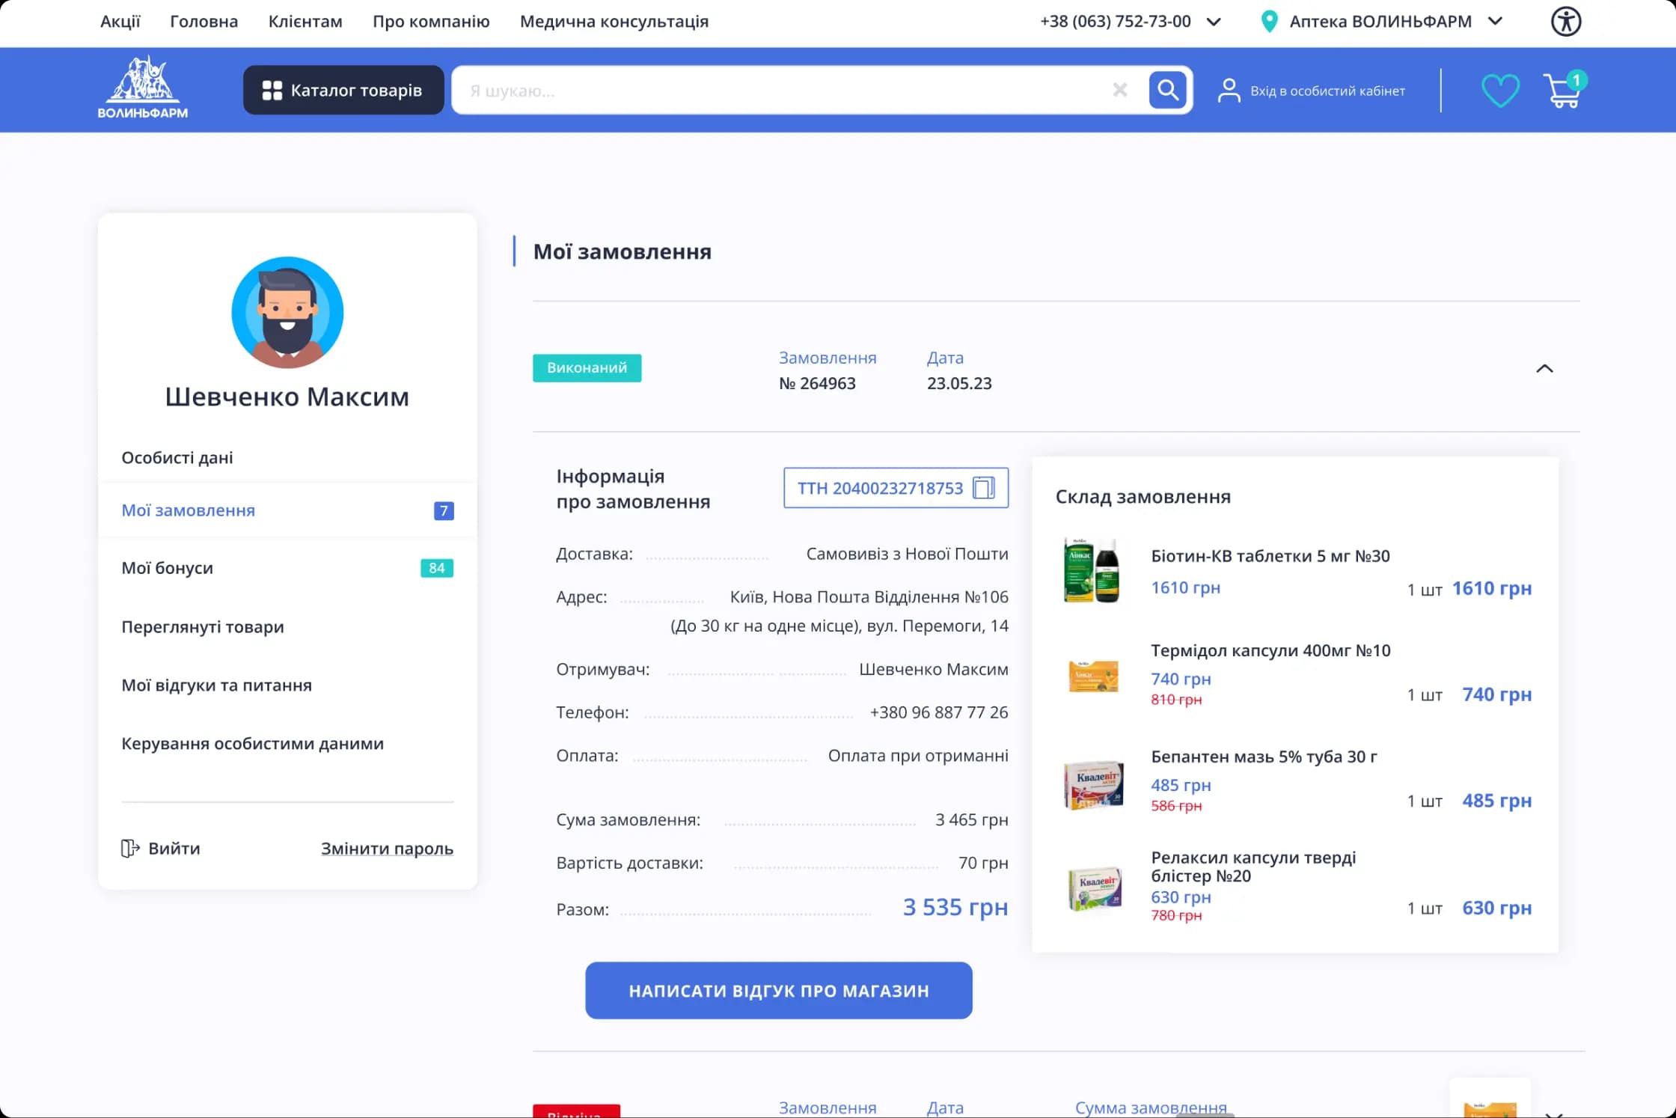The height and width of the screenshot is (1118, 1676).
Task: Click the user profile avatar
Action: point(287,313)
